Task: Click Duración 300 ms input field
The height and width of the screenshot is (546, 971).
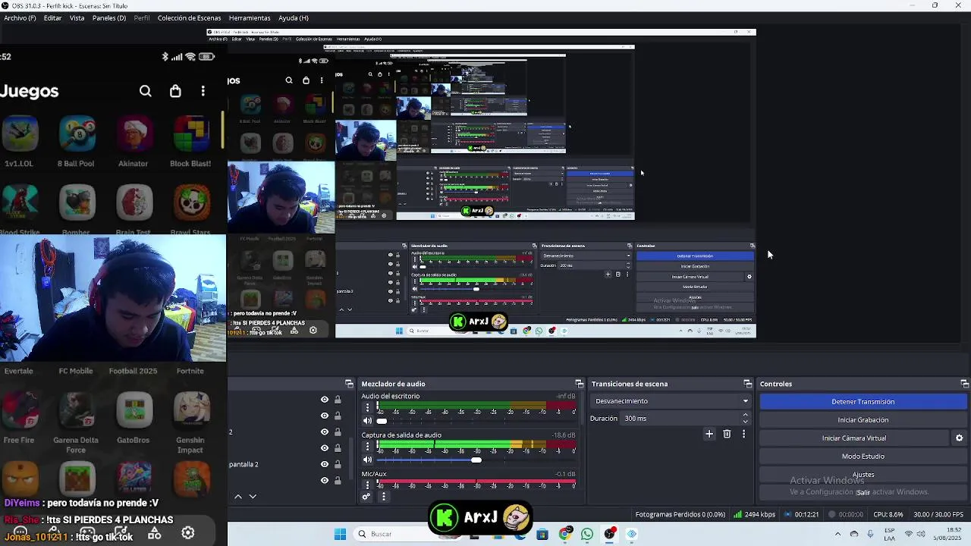Action: click(680, 419)
